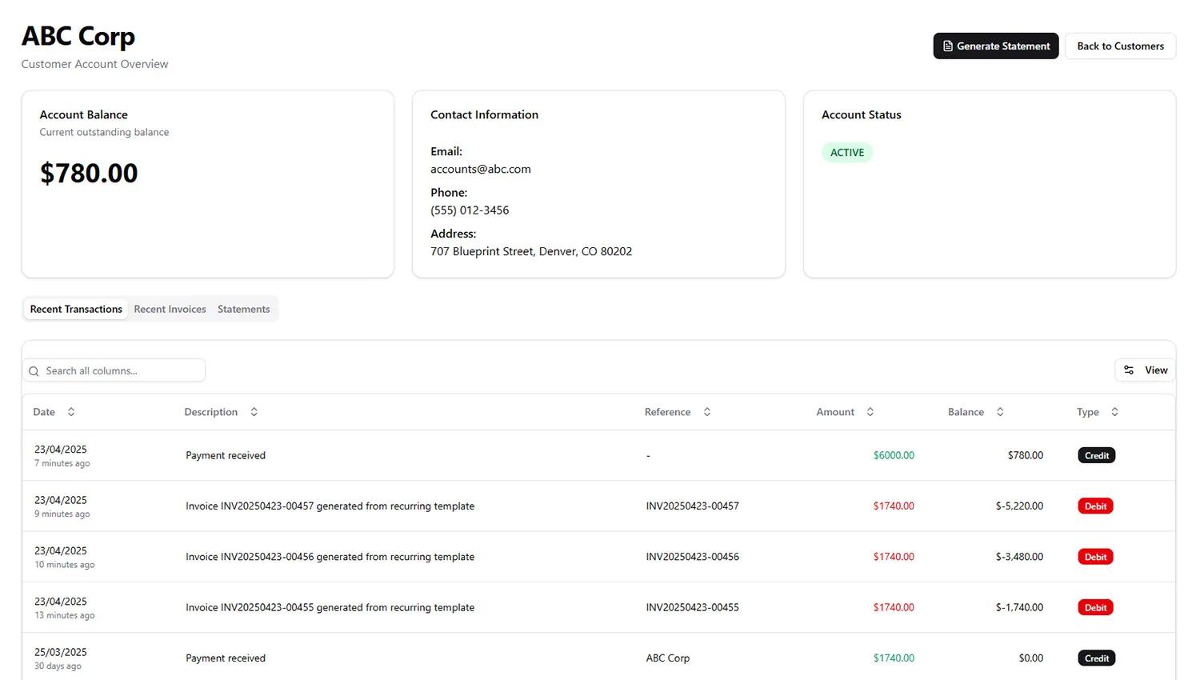Click the Reference column header label

[x=668, y=412]
